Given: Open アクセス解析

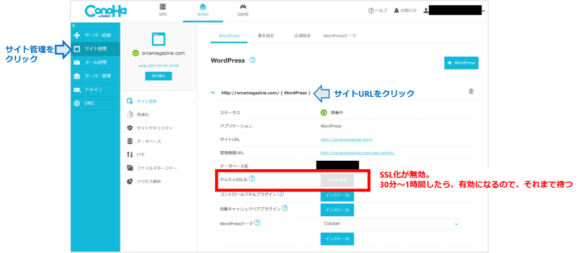Looking at the screenshot, I should point(149,182).
